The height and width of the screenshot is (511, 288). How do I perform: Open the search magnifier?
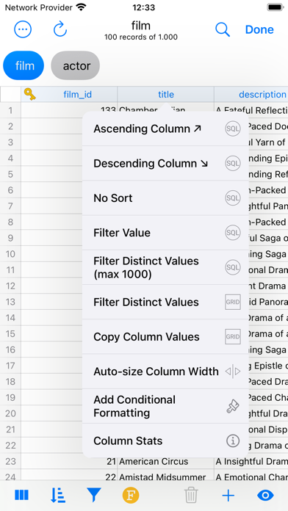click(x=223, y=29)
